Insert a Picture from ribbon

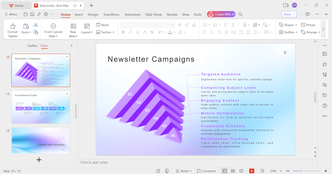[x=308, y=25]
